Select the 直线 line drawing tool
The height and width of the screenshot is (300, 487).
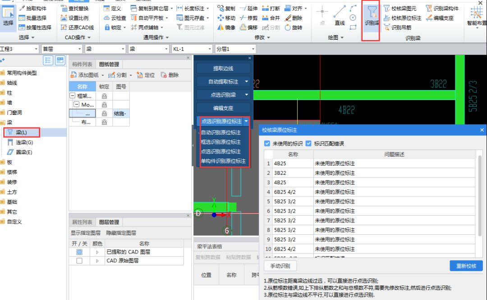click(340, 15)
